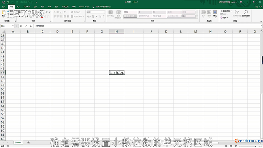
Task: Open the 数据 (Data) tab
Action: coord(43,7)
